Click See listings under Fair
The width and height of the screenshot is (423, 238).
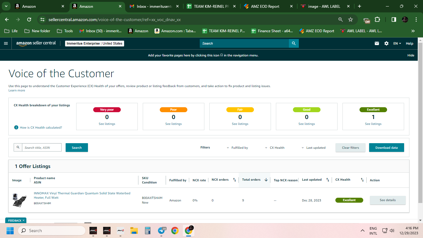coord(240,124)
